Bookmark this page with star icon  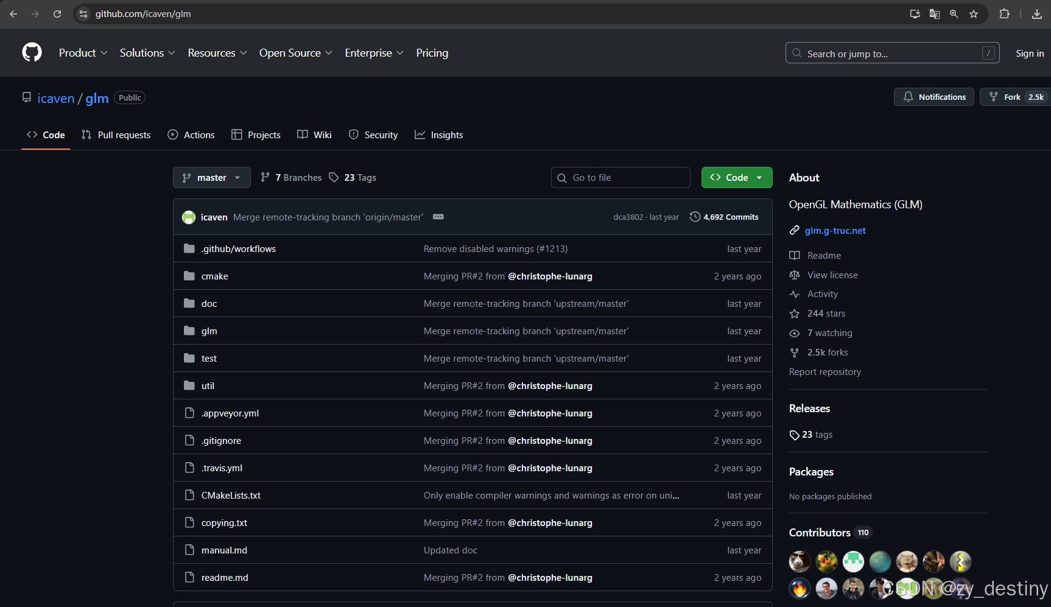point(974,14)
